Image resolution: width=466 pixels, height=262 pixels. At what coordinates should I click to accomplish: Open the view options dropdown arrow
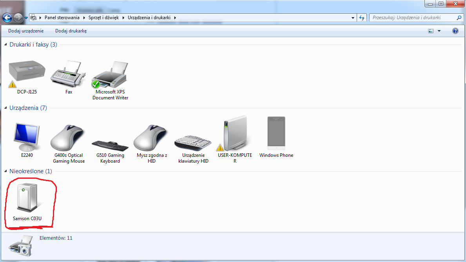click(x=439, y=31)
